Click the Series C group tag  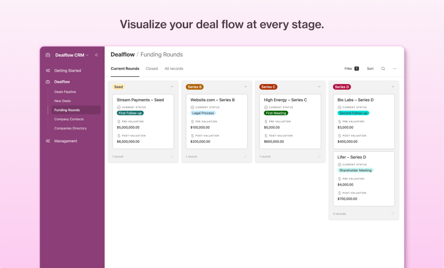pyautogui.click(x=268, y=87)
